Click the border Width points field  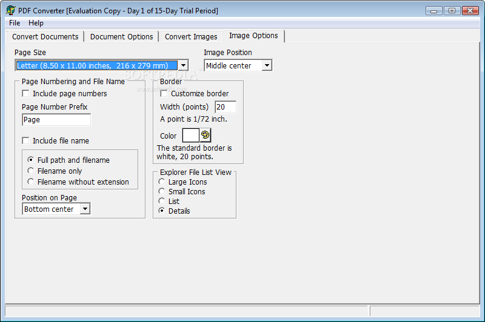tap(226, 107)
